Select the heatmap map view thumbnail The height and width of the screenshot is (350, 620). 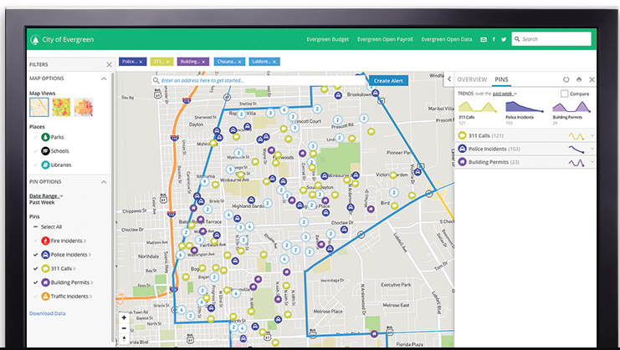(x=61, y=107)
